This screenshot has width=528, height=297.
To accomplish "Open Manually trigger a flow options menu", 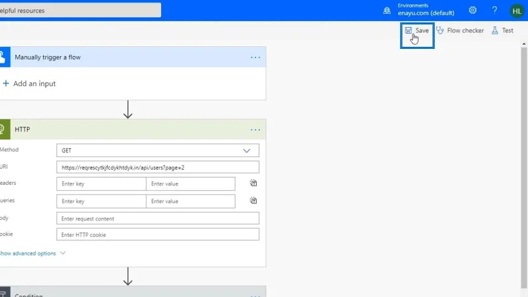I will pyautogui.click(x=255, y=57).
